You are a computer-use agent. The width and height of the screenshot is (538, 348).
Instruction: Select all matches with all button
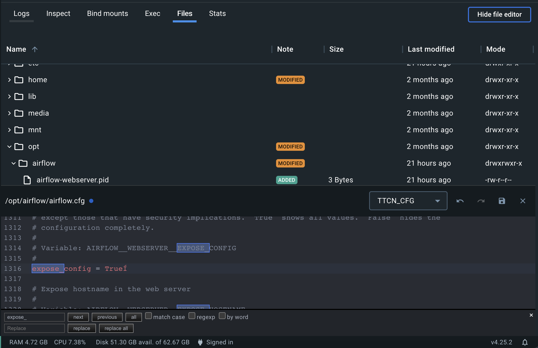(x=134, y=317)
